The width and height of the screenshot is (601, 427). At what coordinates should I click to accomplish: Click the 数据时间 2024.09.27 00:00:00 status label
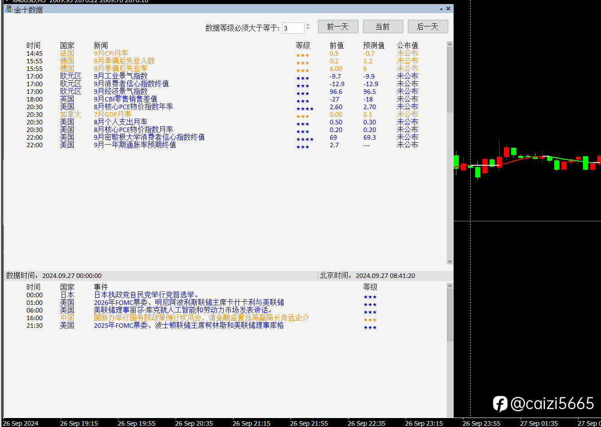(x=53, y=276)
